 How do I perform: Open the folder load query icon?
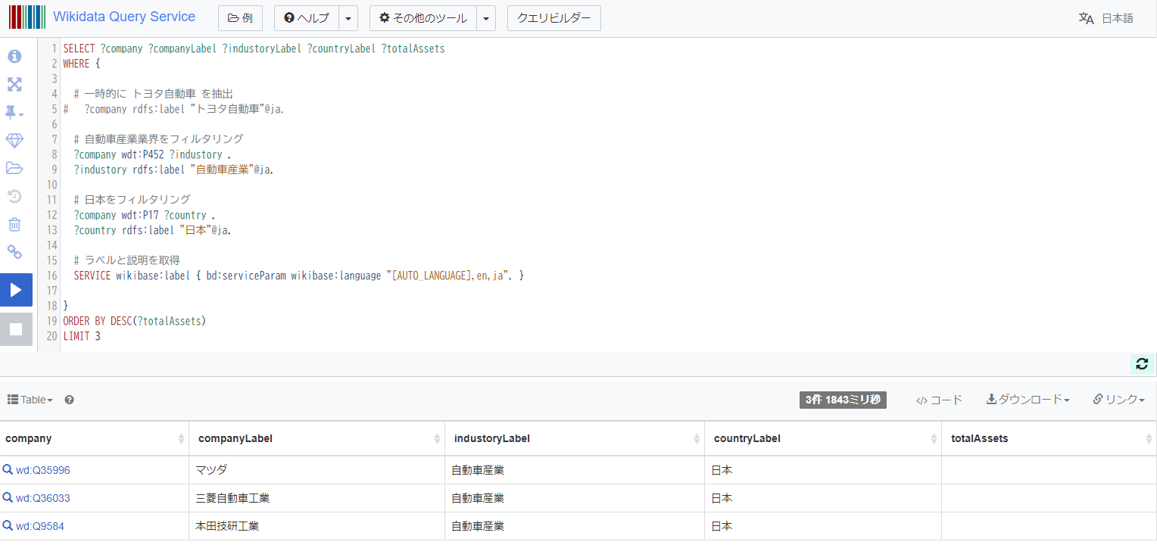[14, 168]
